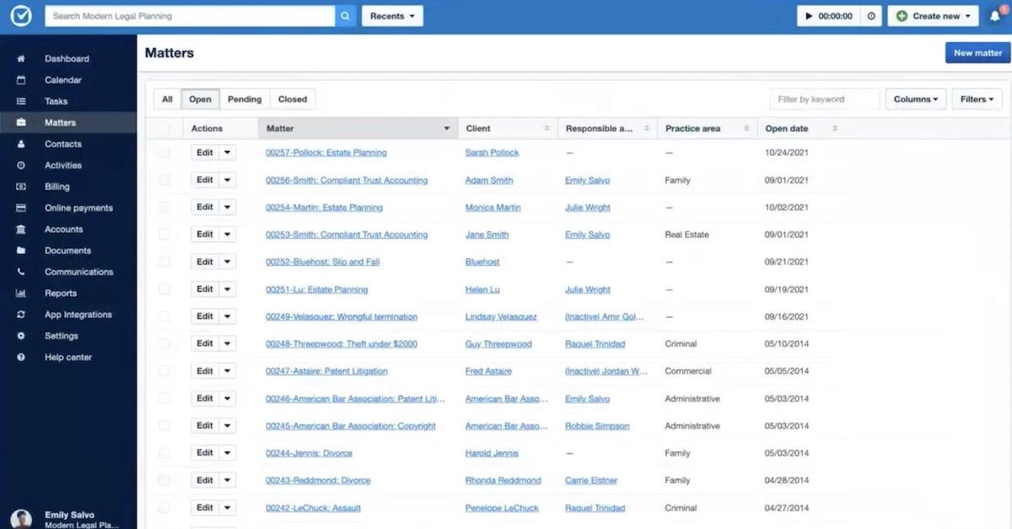Click the search magnifier icon

pyautogui.click(x=346, y=16)
